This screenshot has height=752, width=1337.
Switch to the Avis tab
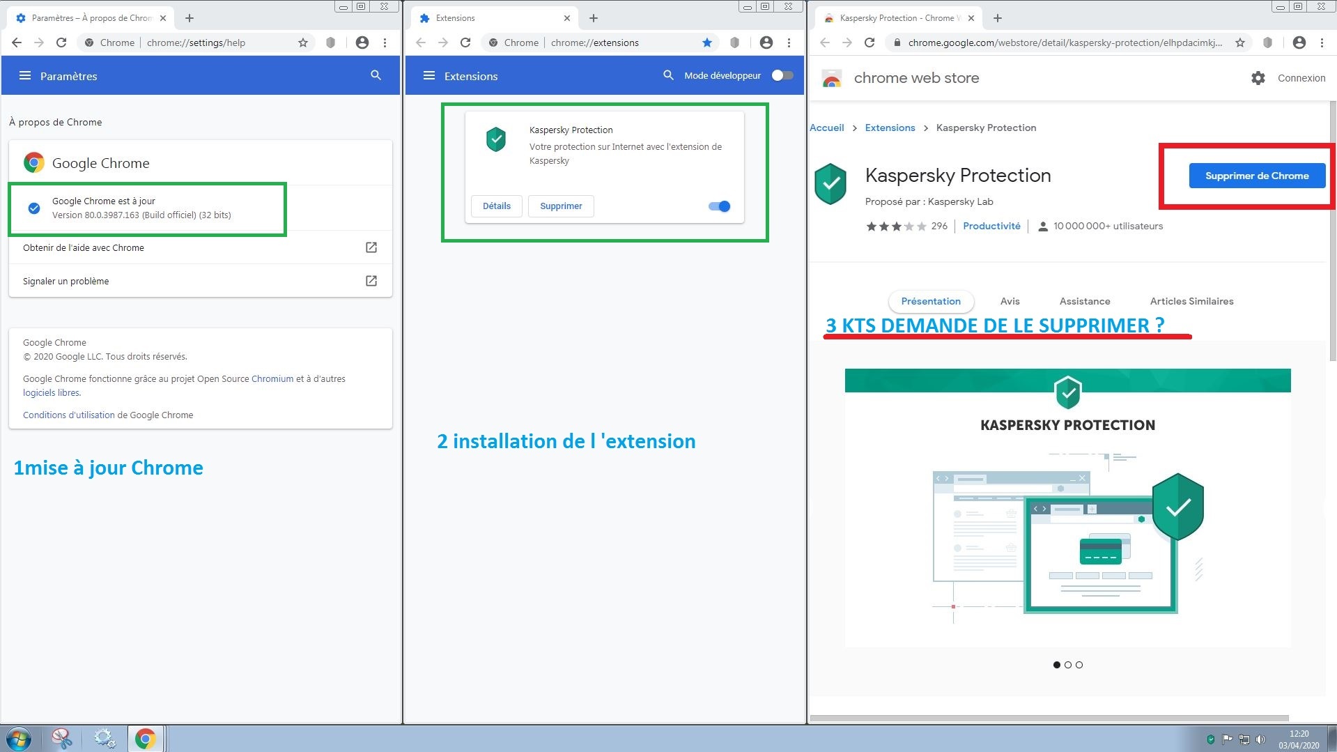coord(1010,301)
